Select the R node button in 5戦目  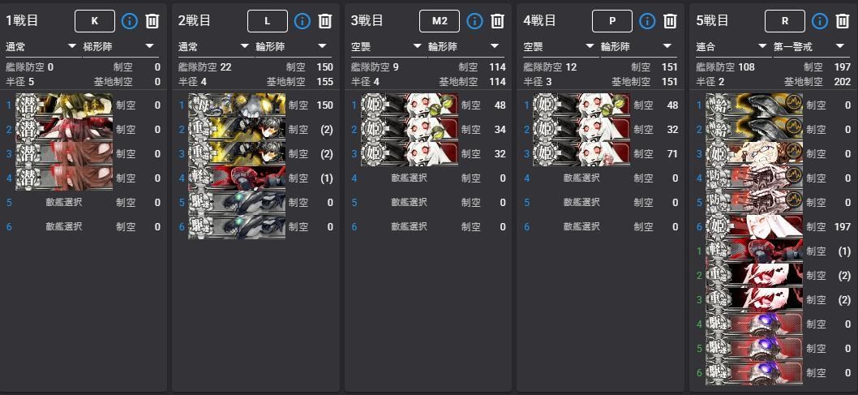click(x=785, y=21)
